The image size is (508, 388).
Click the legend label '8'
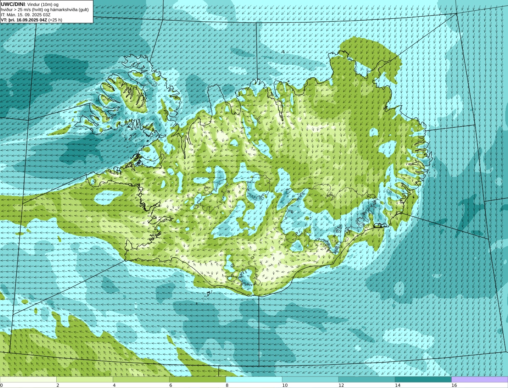[227, 385]
